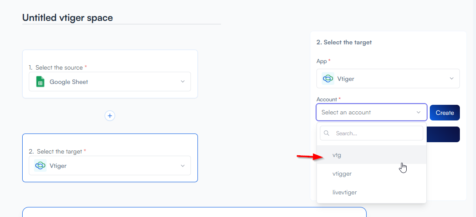Screen dimensions: 476x217
Task: Click the Google Sheet icon in source step
Action: pyautogui.click(x=41, y=82)
